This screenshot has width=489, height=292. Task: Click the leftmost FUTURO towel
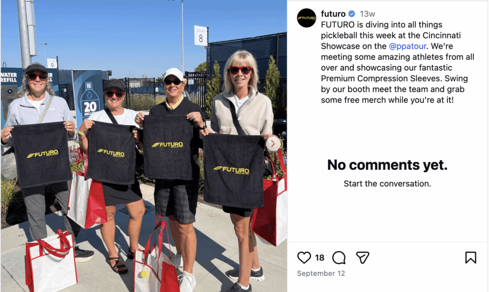coord(42,154)
